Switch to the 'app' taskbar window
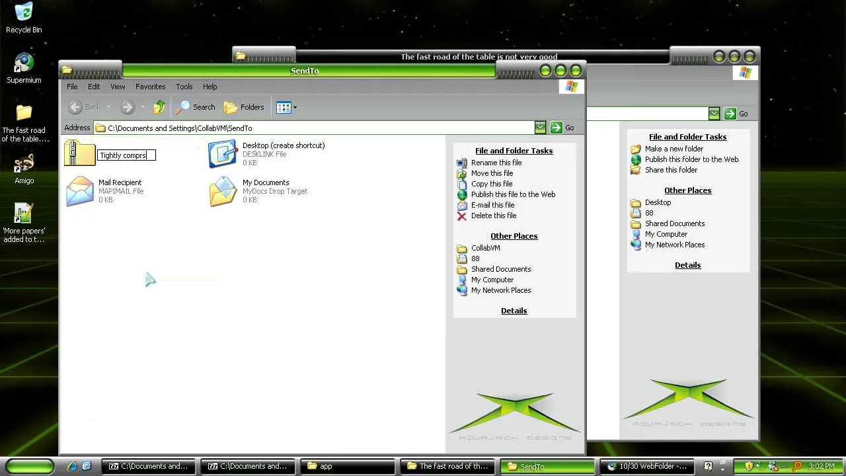846x476 pixels. (x=347, y=466)
